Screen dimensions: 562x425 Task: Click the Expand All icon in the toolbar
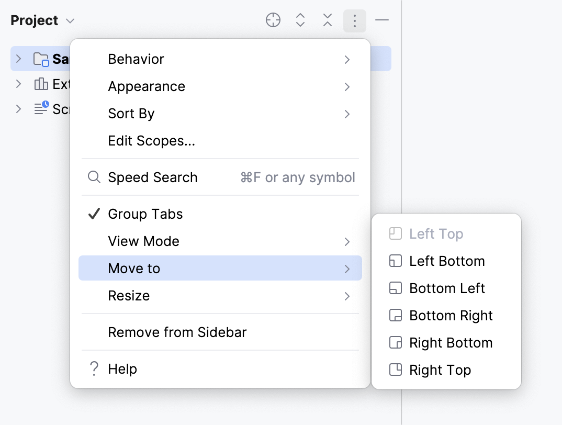300,20
